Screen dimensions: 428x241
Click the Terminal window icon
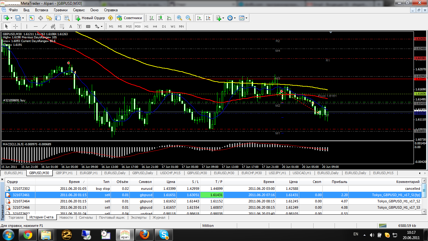(58, 18)
